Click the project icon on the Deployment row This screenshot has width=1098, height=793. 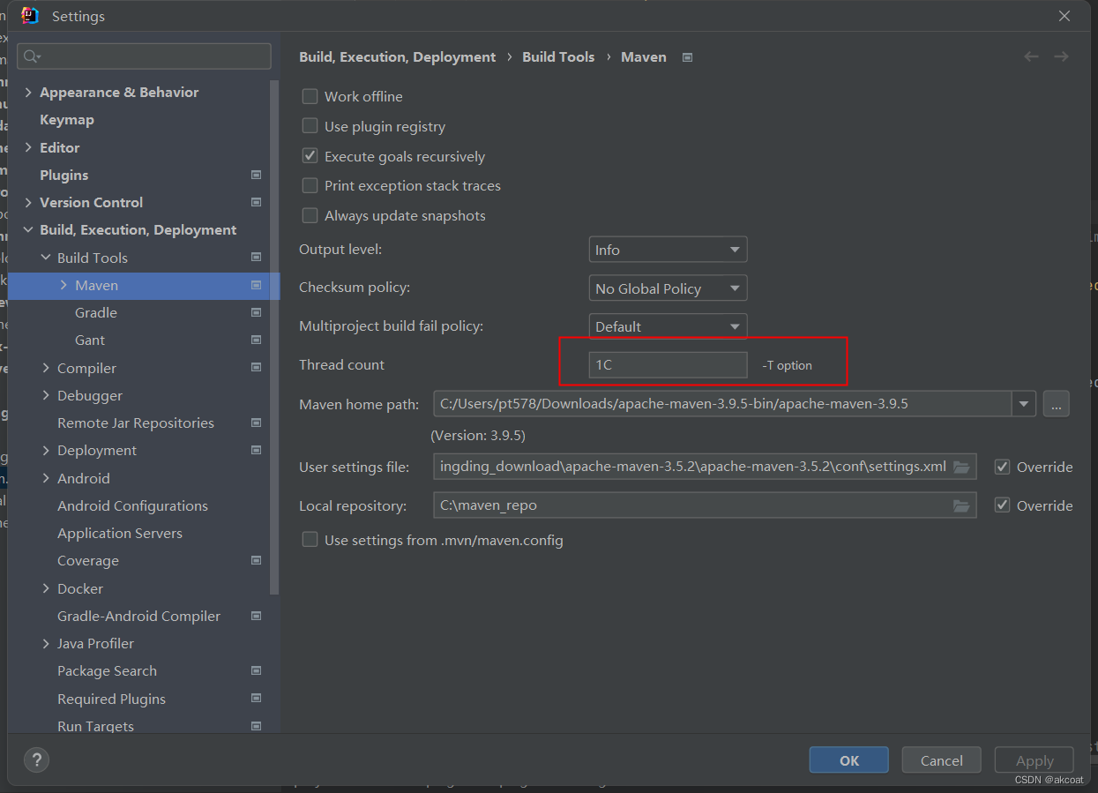(256, 450)
